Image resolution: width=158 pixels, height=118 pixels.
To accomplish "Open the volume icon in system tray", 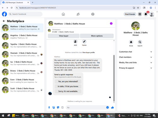I will click(x=137, y=115).
